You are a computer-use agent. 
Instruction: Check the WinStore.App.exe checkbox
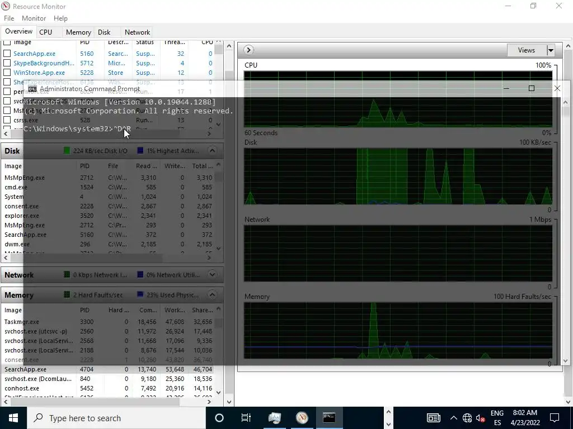click(x=7, y=73)
